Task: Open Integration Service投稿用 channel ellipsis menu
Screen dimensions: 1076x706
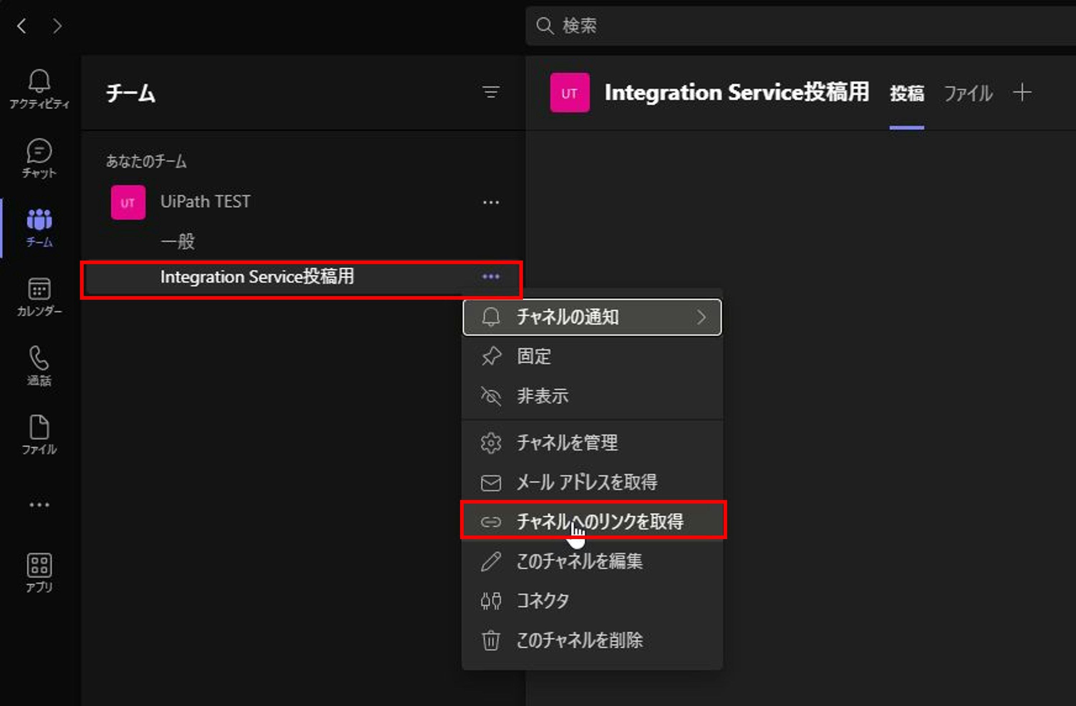Action: click(x=491, y=277)
